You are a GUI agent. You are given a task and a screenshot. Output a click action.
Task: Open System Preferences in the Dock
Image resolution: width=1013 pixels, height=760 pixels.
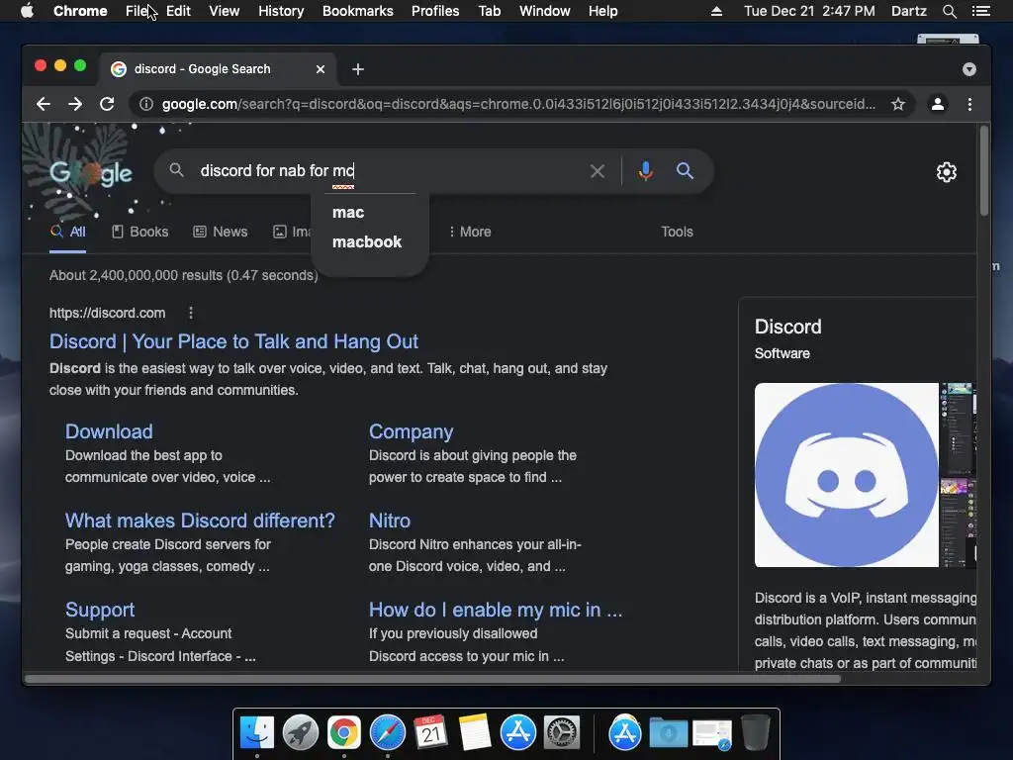click(562, 733)
